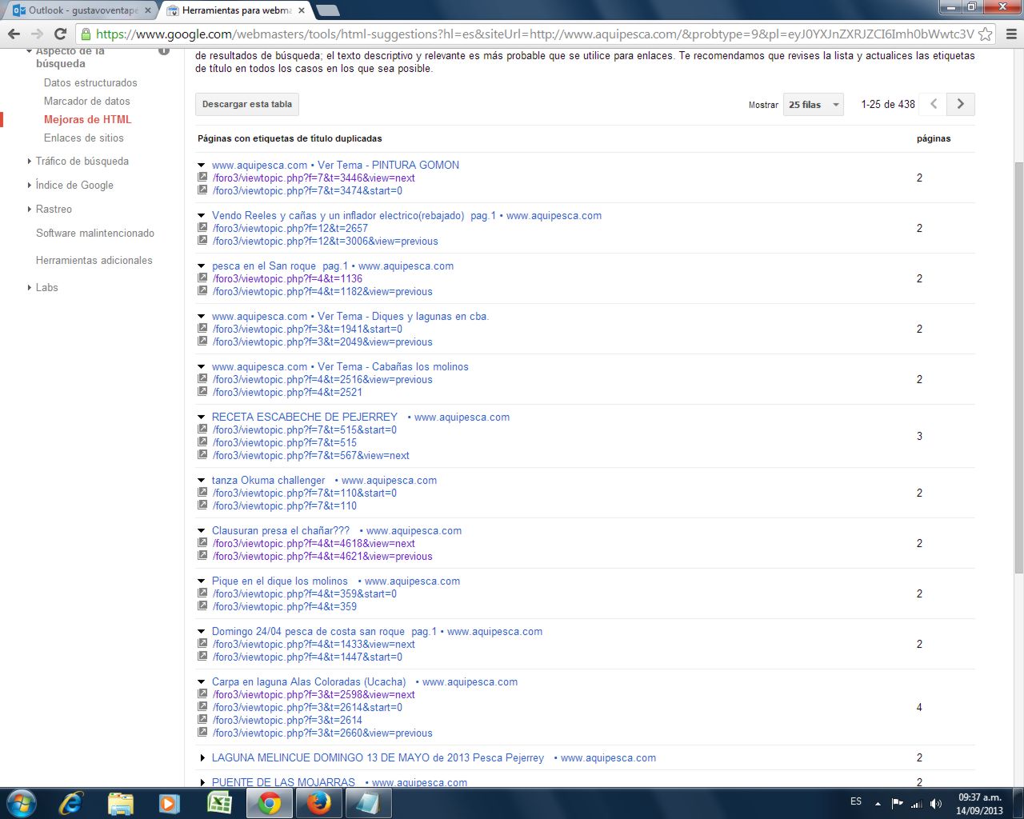The height and width of the screenshot is (819, 1024).
Task: Open Excel from the taskbar
Action: tap(219, 803)
